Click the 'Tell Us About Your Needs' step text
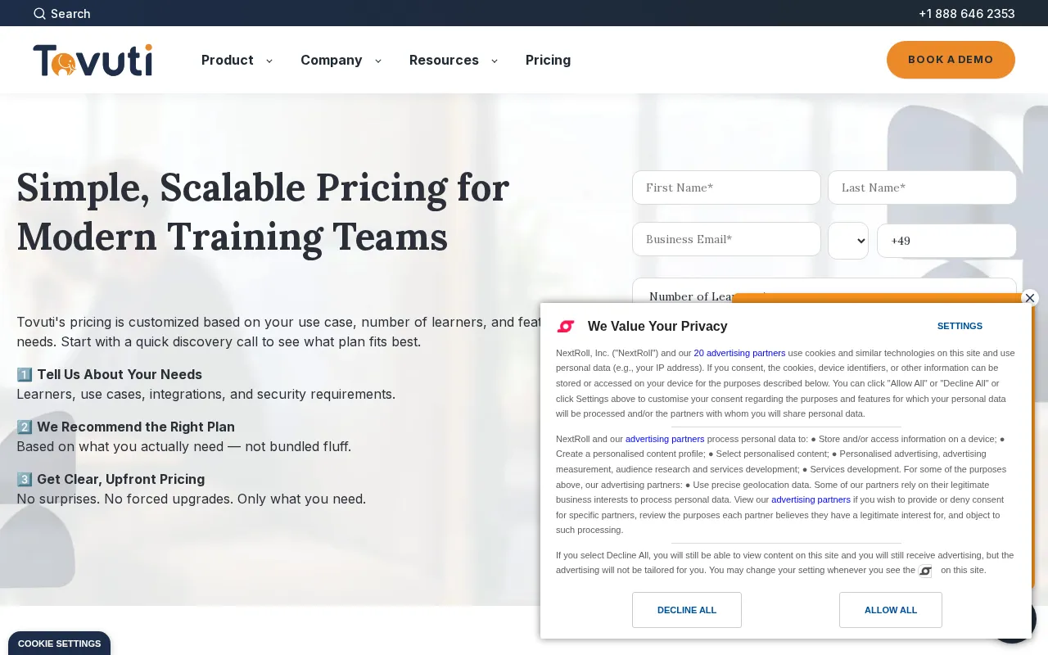 [x=120, y=374]
